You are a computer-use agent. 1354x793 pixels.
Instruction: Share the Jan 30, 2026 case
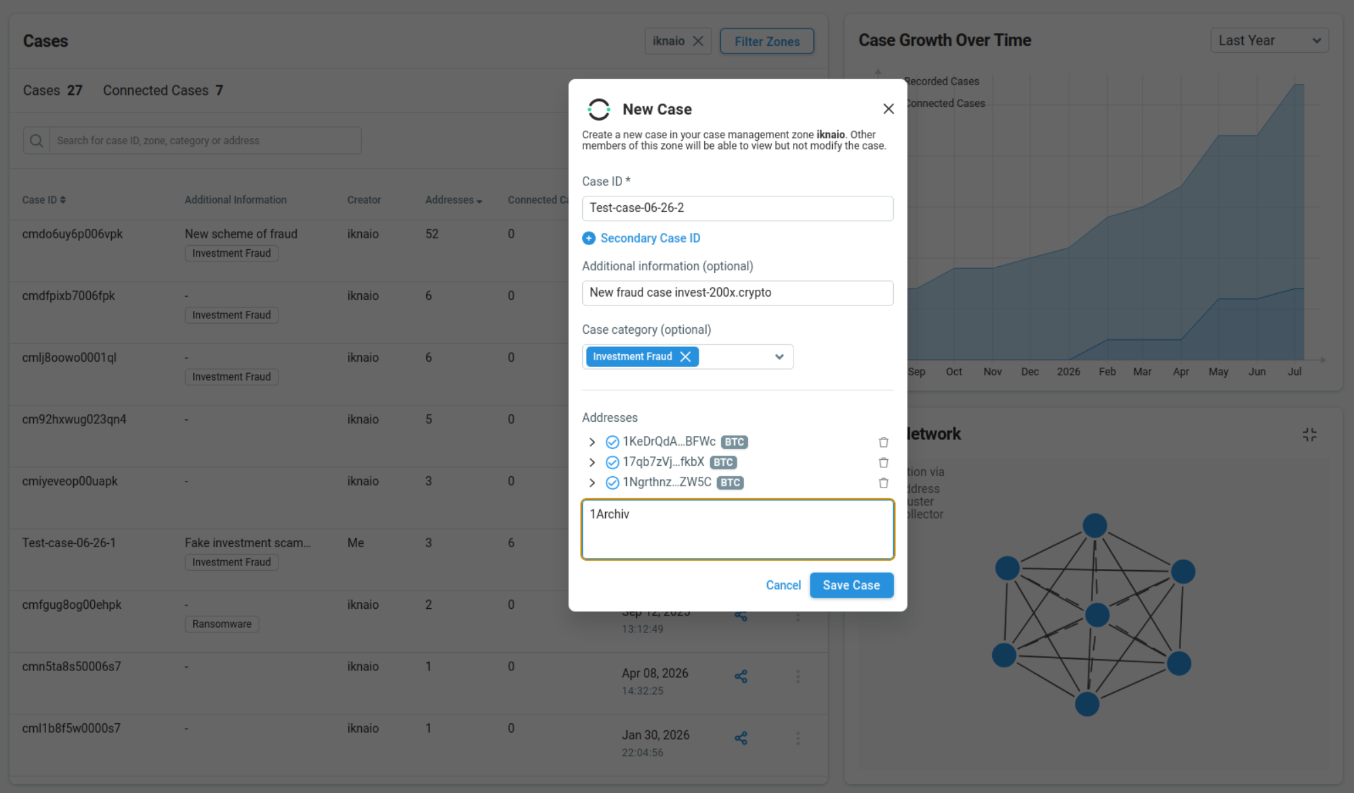741,738
